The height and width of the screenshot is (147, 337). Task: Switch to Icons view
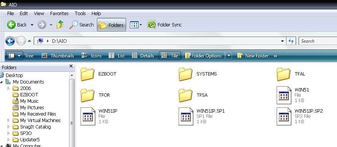(92, 56)
